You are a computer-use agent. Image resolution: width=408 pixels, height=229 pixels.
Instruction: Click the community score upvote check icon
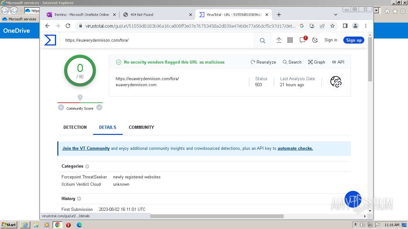(x=99, y=108)
